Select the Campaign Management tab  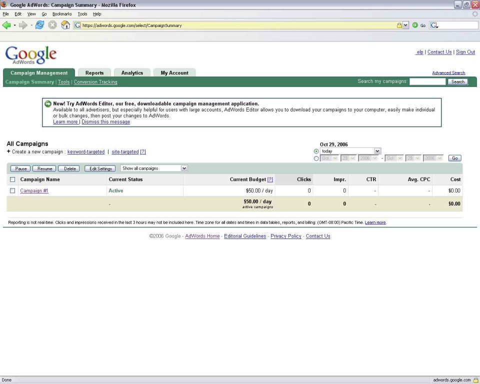point(39,72)
